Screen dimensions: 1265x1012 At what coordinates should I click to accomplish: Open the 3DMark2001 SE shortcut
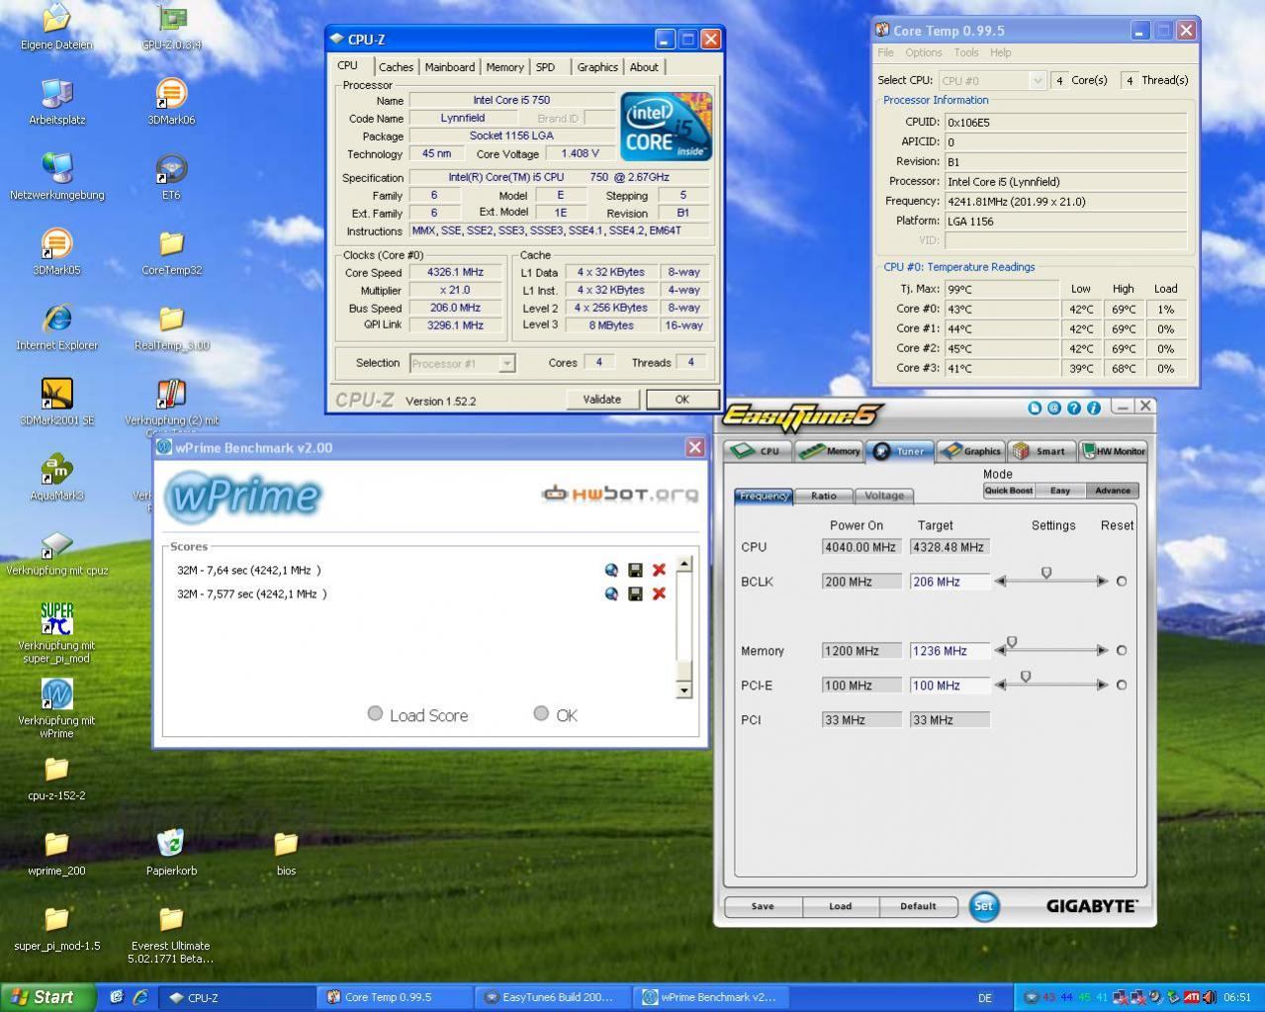pyautogui.click(x=56, y=394)
